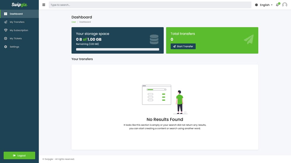
Task: Toggle the hamburger sidebar menu icon
Action: pos(44,5)
